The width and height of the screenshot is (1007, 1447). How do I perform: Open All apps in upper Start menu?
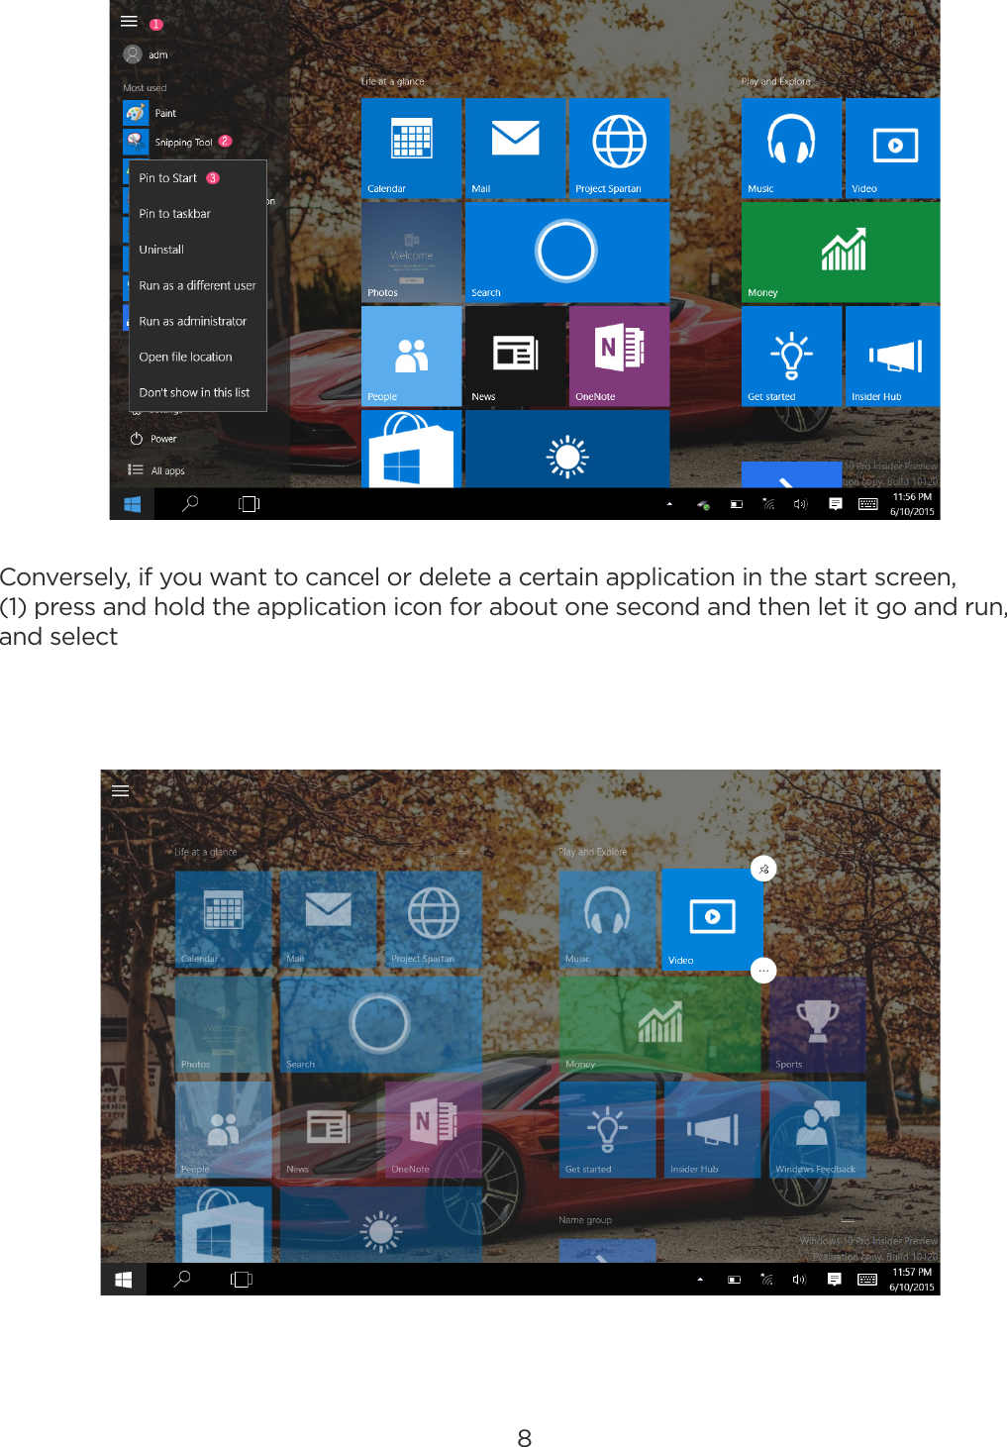click(x=156, y=470)
